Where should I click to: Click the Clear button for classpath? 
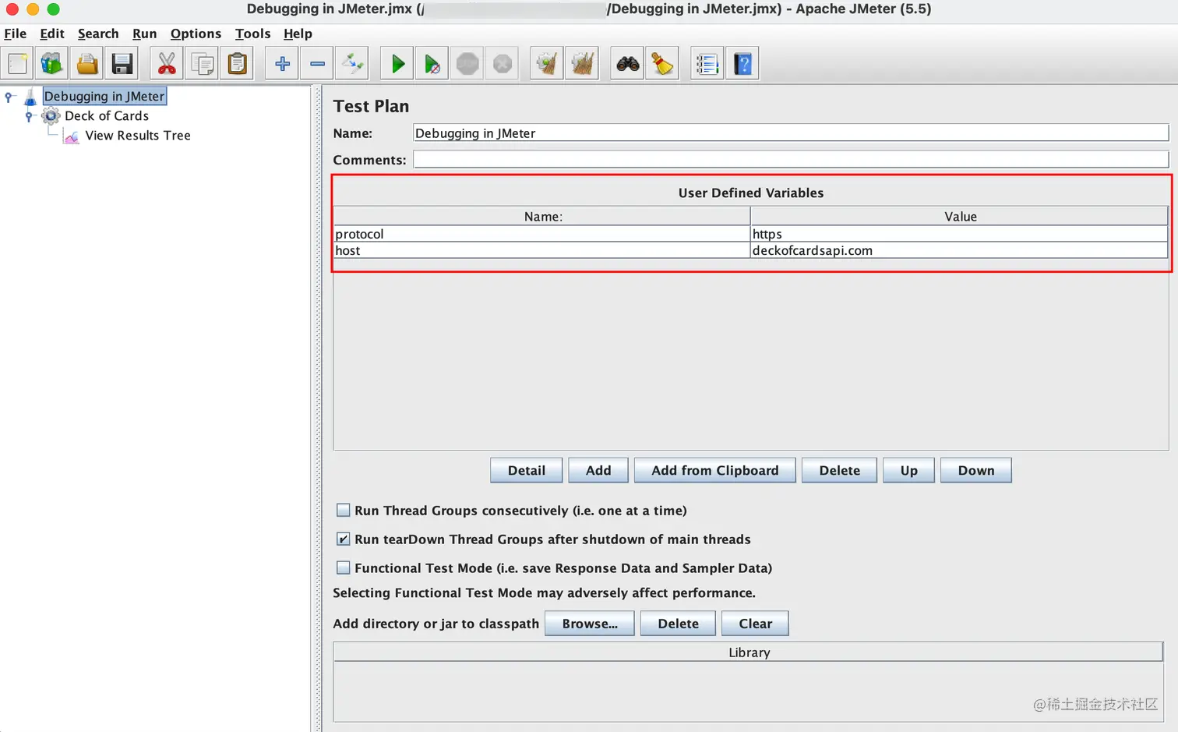[x=756, y=624]
